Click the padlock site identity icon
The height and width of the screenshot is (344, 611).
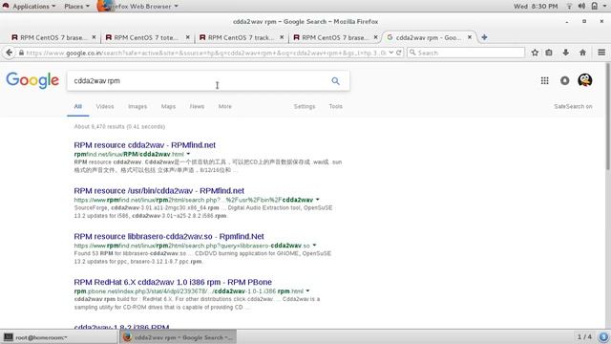pos(21,53)
